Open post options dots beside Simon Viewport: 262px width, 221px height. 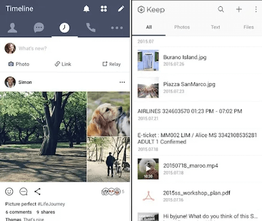[122, 82]
